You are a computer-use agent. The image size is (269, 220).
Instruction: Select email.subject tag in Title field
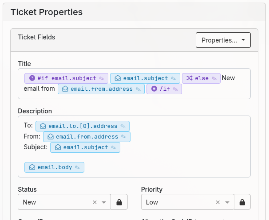coord(145,78)
